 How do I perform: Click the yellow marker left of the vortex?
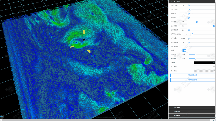click(x=72, y=47)
